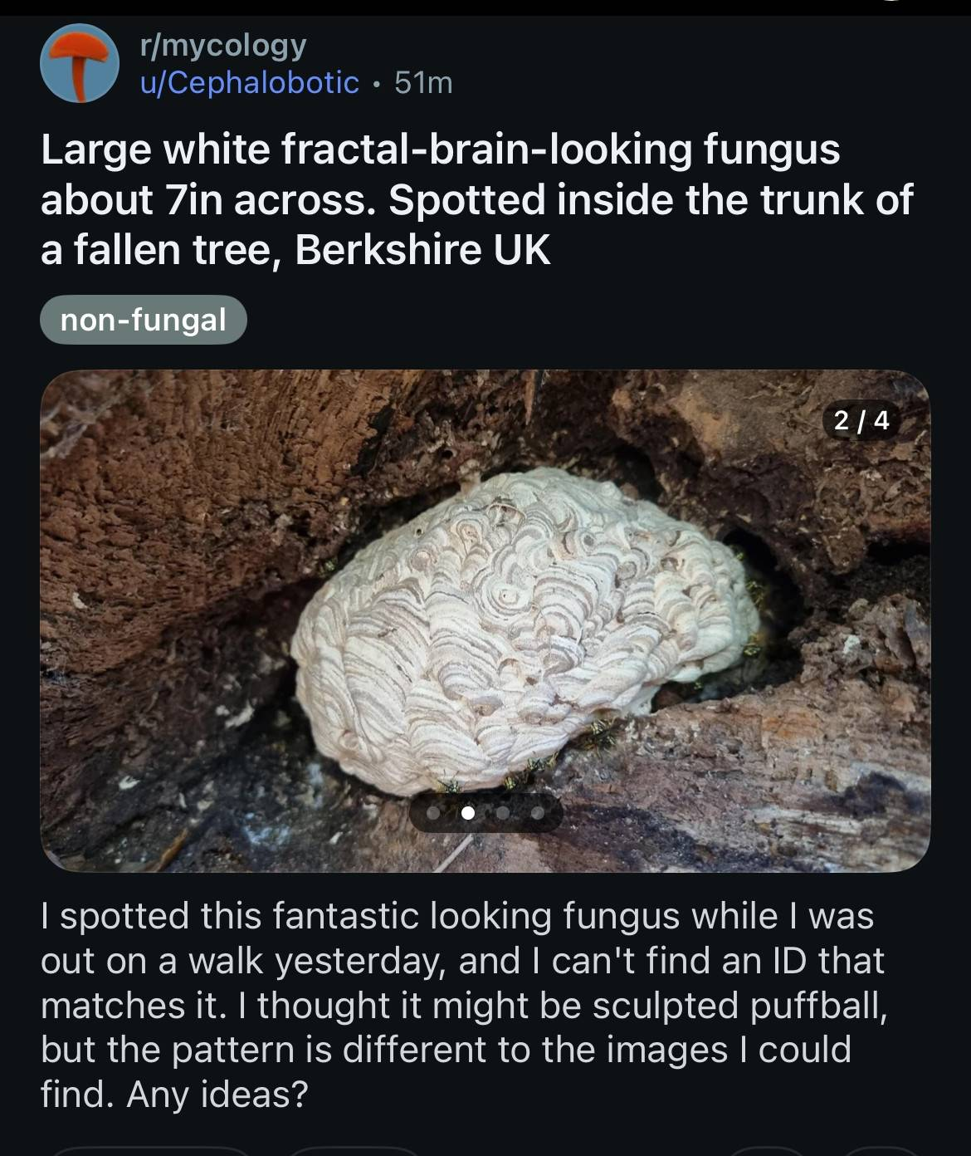Viewport: 971px width, 1156px height.
Task: Tap 'Berkshire UK' in the post title
Action: (422, 249)
